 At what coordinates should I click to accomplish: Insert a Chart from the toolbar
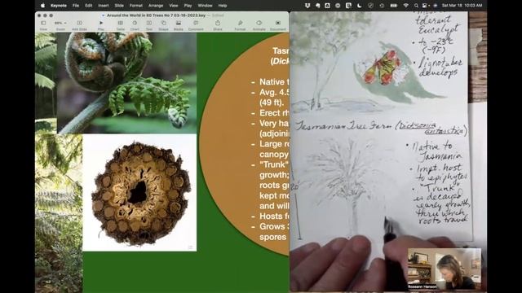point(135,24)
